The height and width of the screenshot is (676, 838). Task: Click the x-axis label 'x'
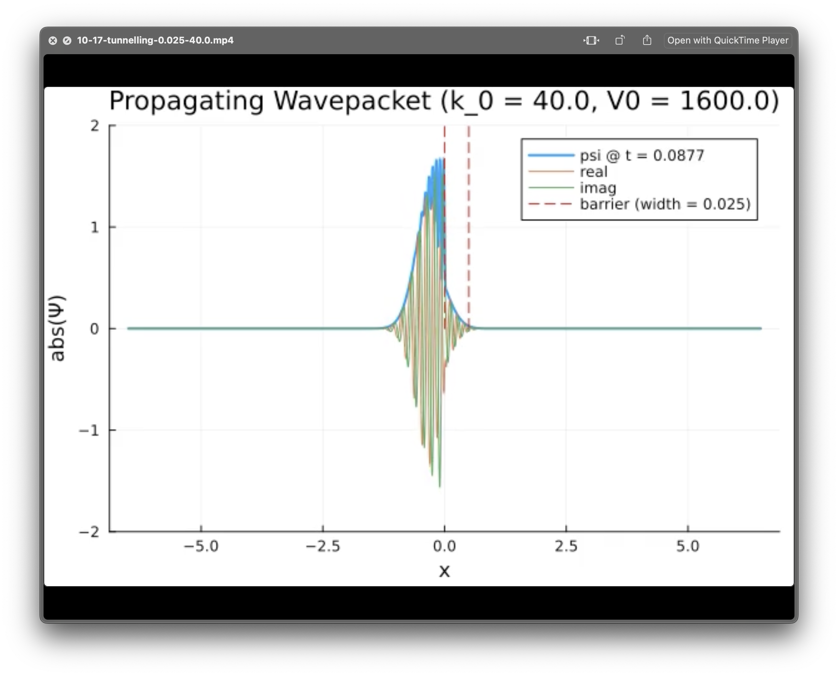click(444, 571)
